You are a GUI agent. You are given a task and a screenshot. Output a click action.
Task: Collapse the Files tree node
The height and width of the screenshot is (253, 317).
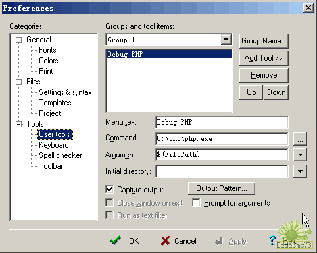coord(19,82)
